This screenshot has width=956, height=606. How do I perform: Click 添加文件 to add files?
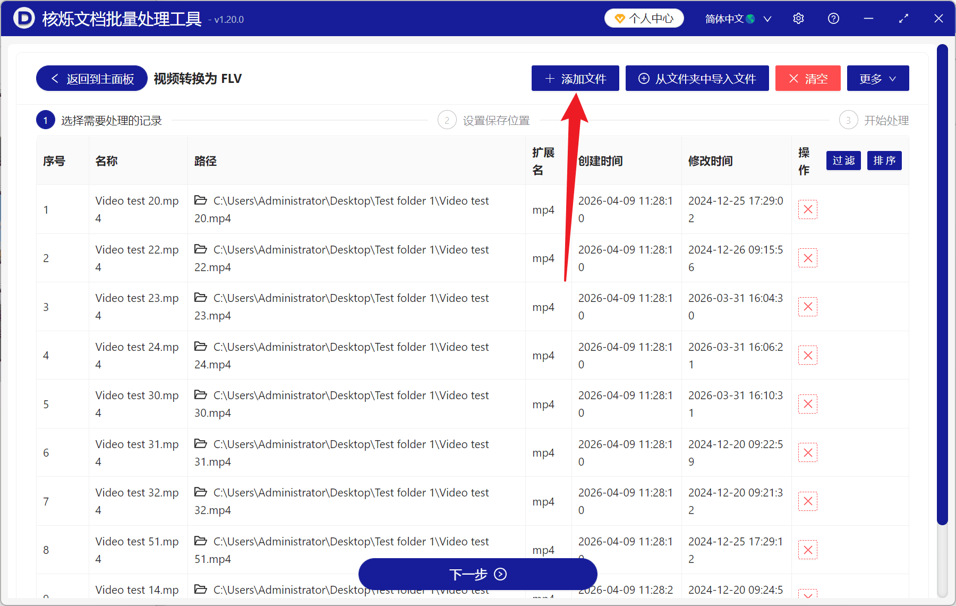click(575, 79)
